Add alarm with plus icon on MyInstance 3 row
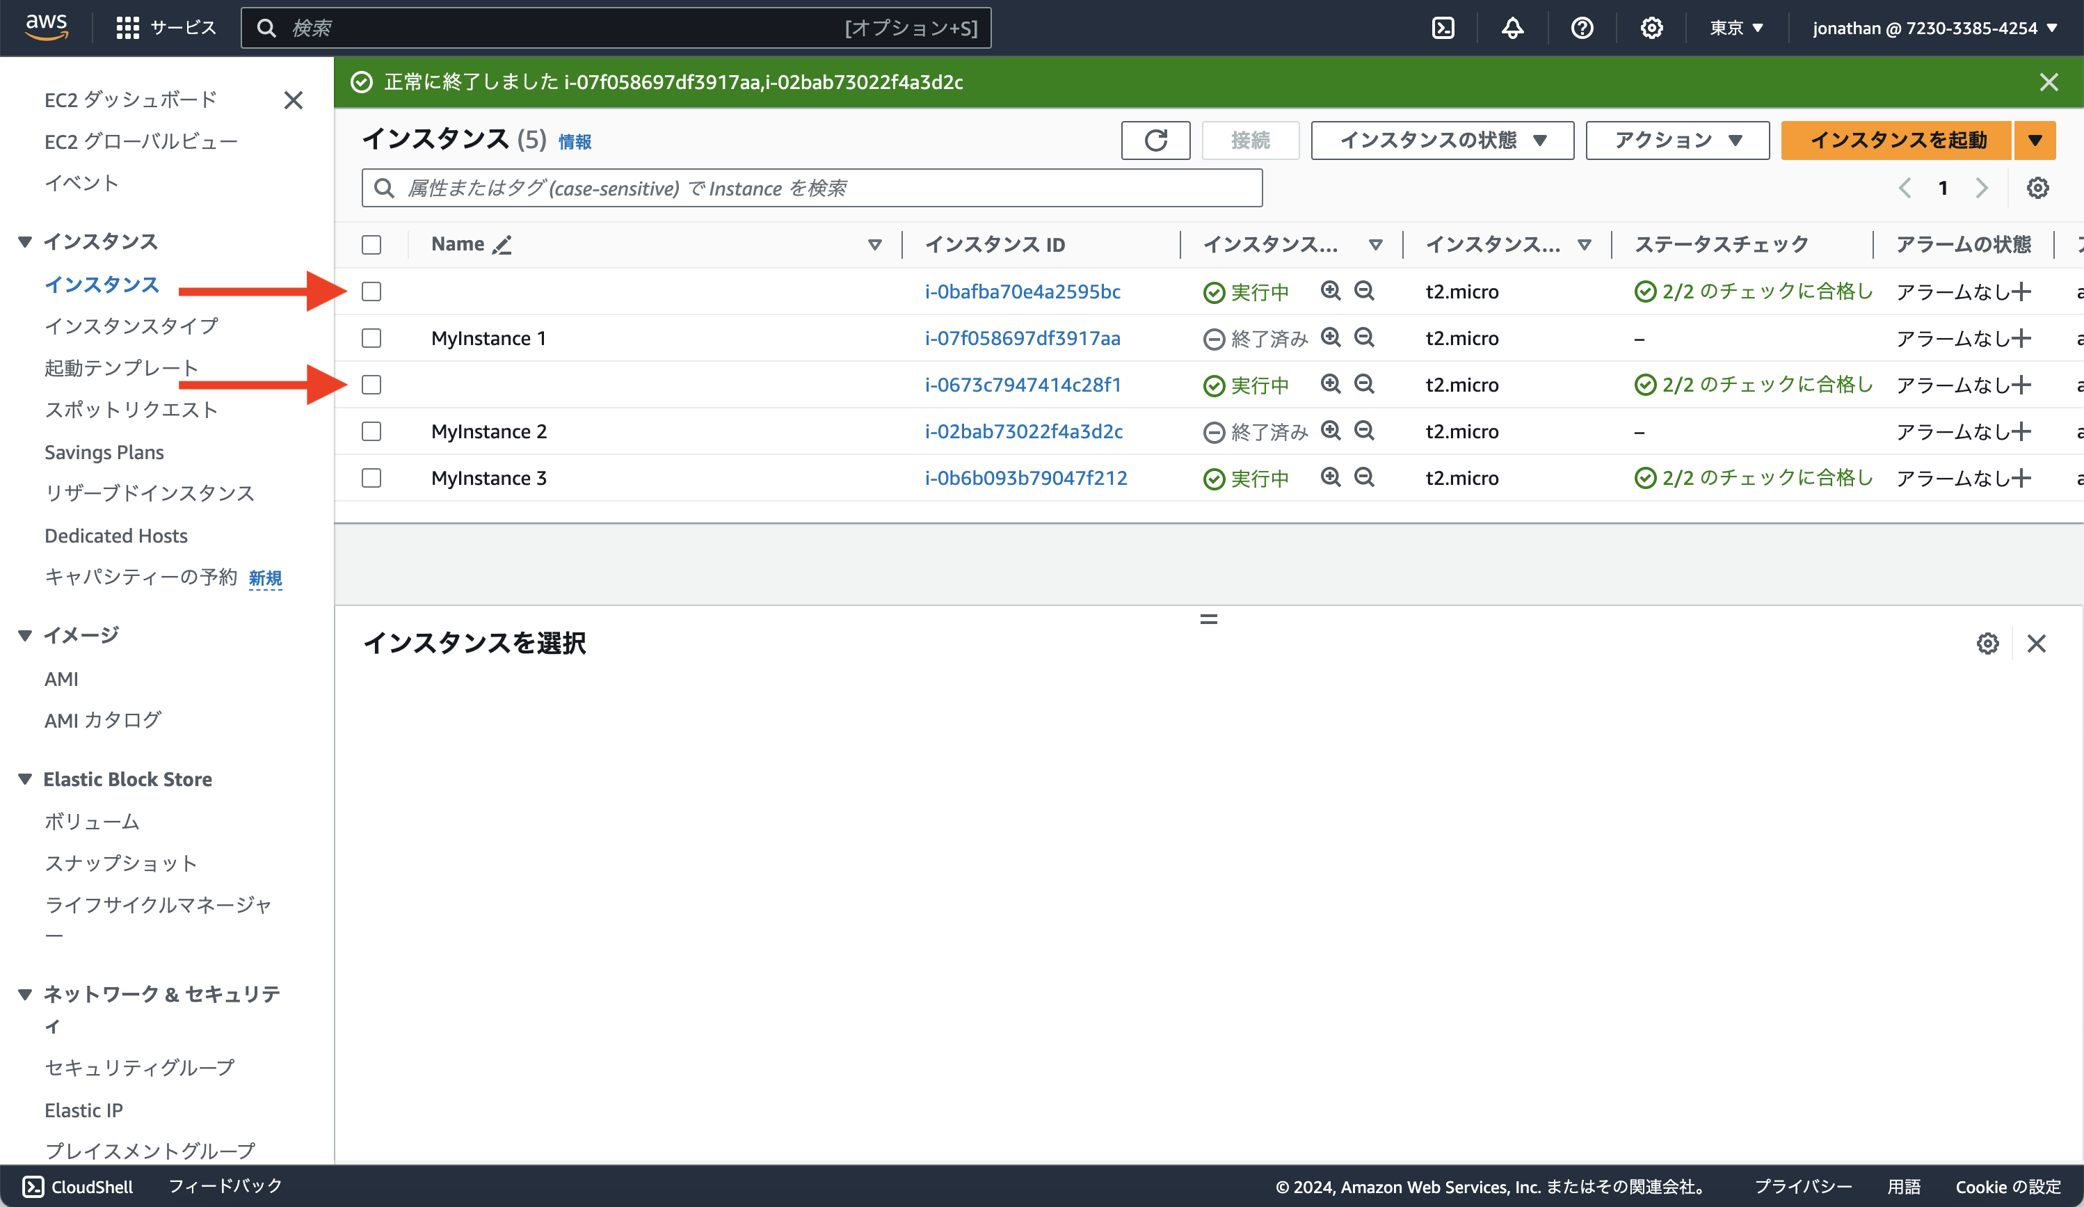The height and width of the screenshot is (1207, 2084). coord(2023,477)
